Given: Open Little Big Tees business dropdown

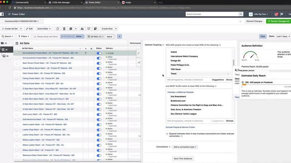Looking at the screenshot, I should (259, 14).
